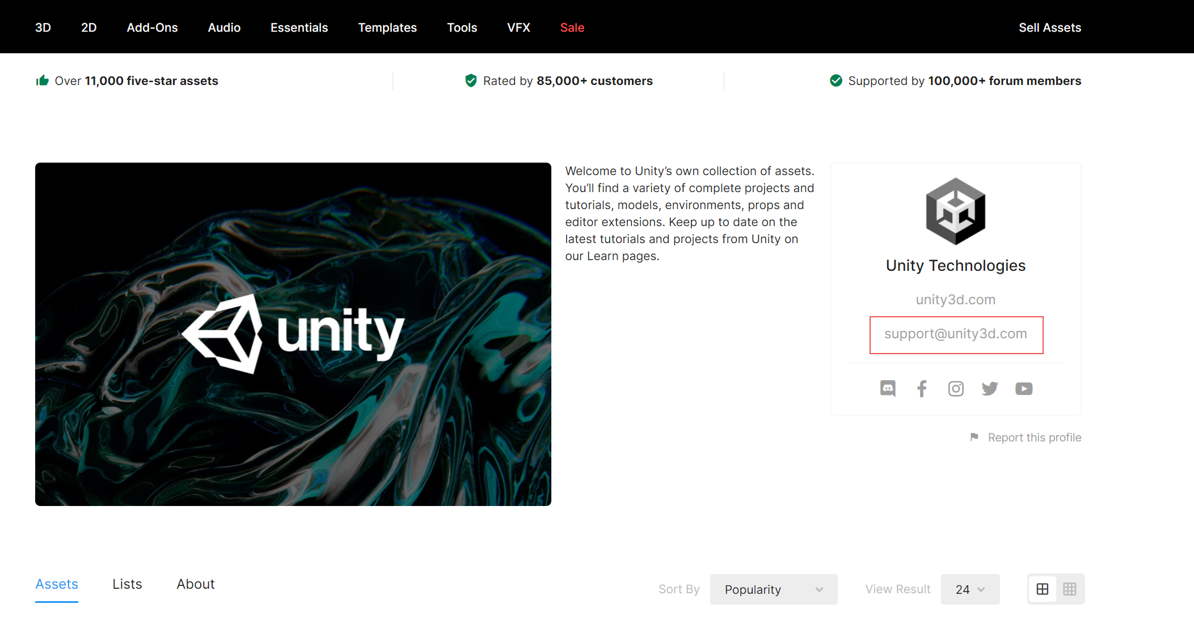Select the Assets tab

tap(57, 584)
